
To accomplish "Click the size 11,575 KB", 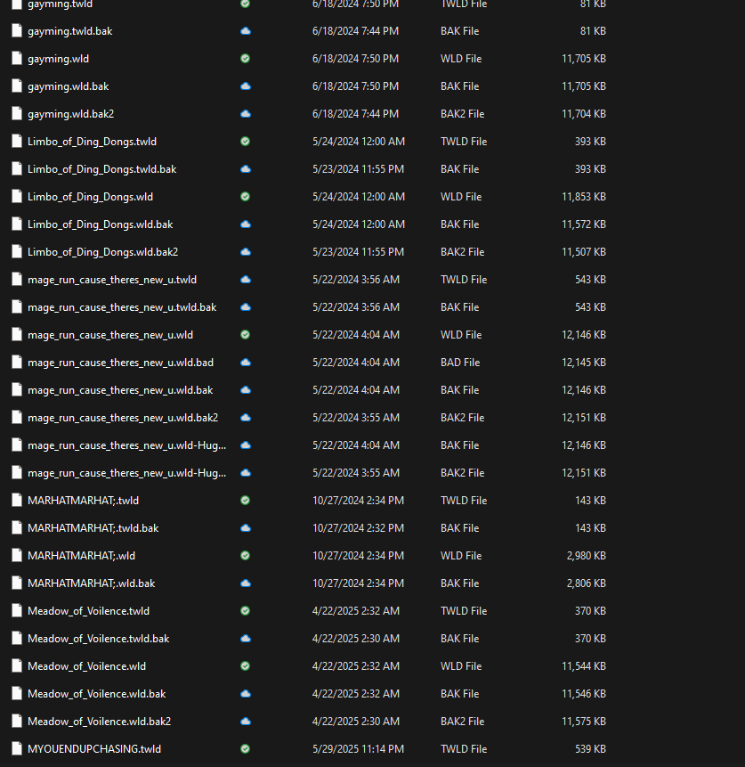I will (584, 722).
